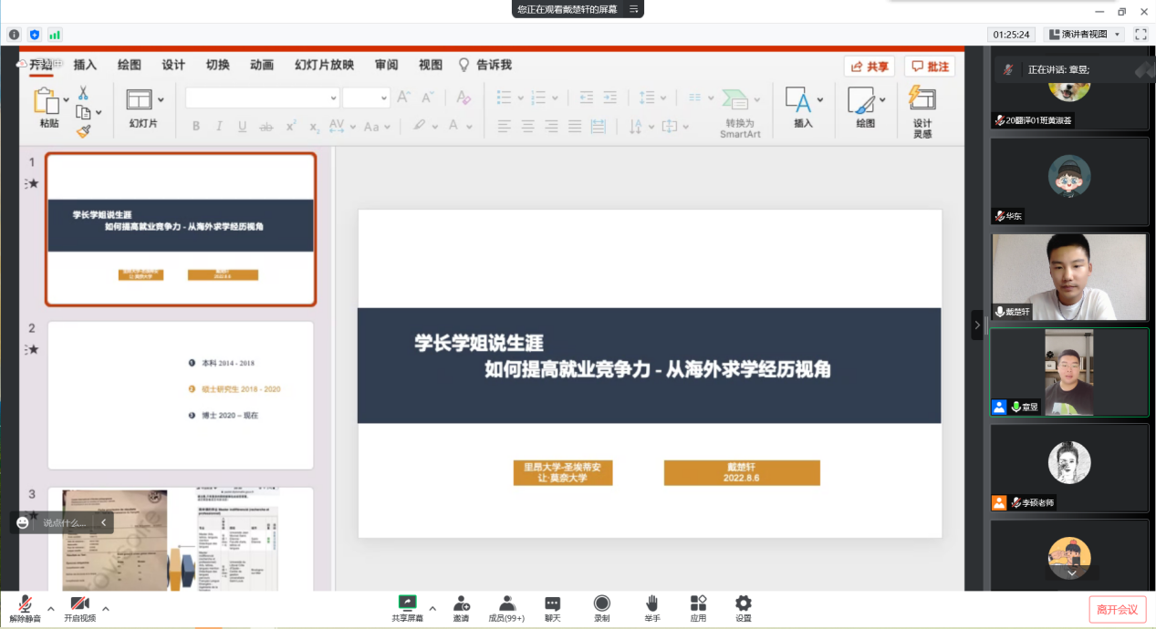Expand audio options arrow beside 解除静音
The image size is (1156, 629).
[51, 608]
